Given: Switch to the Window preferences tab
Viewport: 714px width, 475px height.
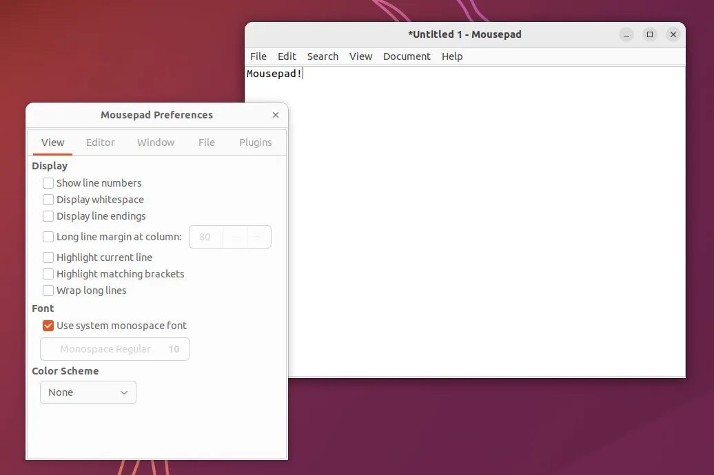Looking at the screenshot, I should click(155, 142).
